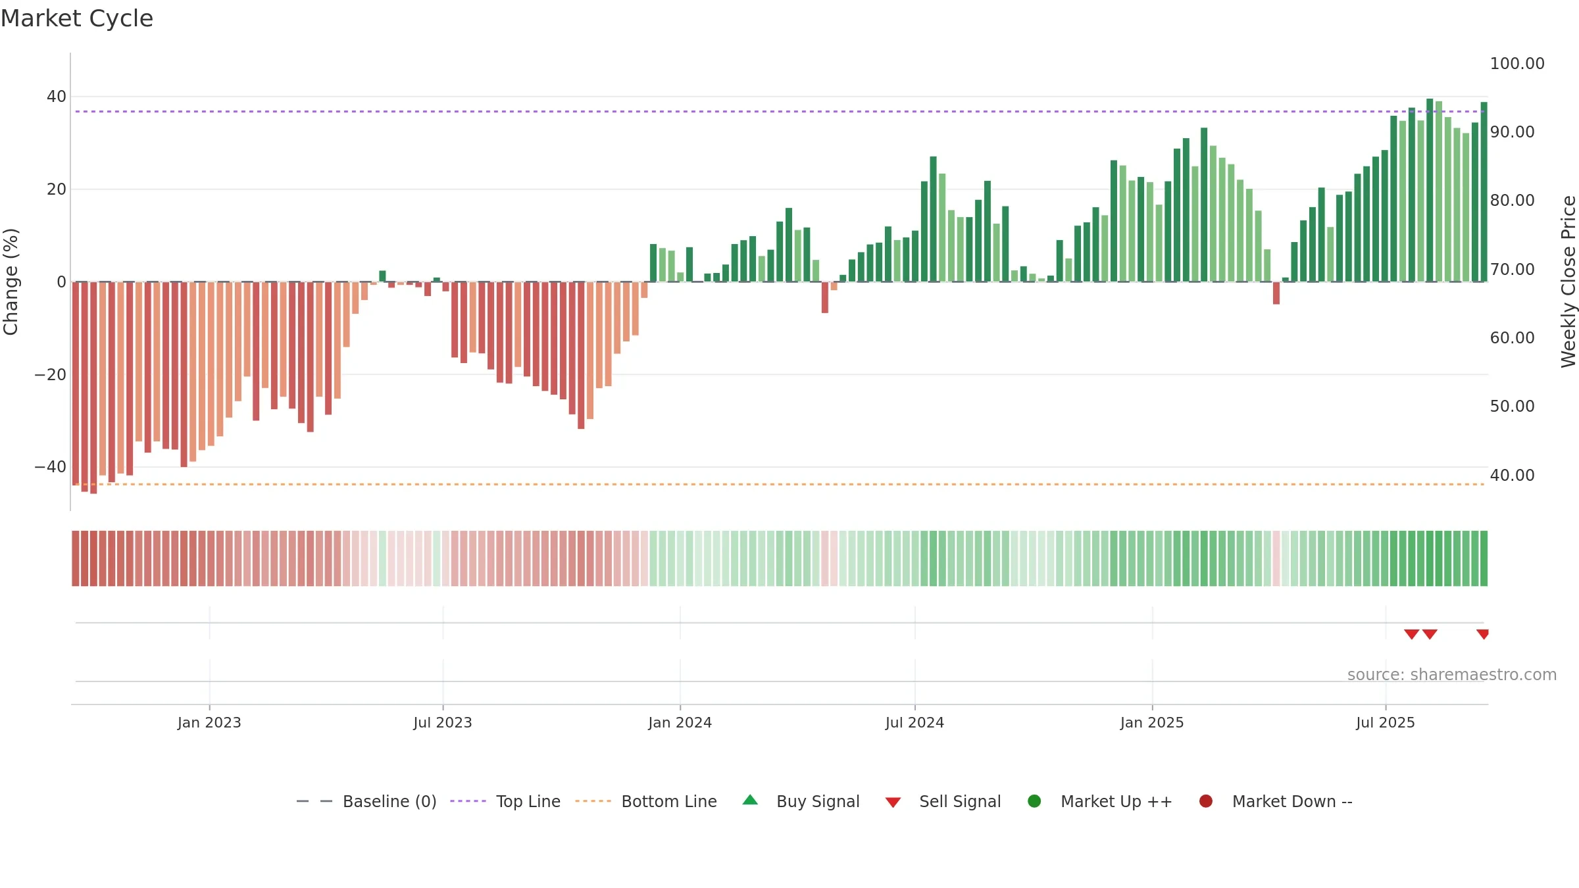Toggle the Top Line legend label
1579x888 pixels.
click(528, 801)
